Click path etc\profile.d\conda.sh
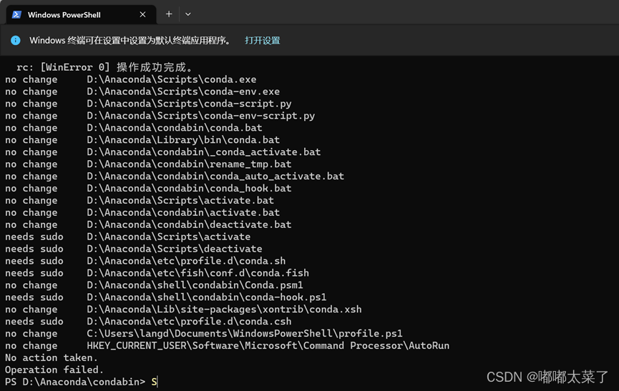619x391 pixels. point(186,261)
